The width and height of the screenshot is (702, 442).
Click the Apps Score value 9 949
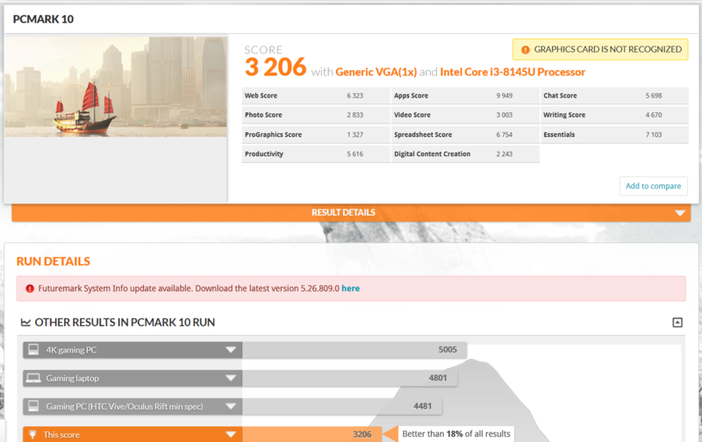click(504, 96)
